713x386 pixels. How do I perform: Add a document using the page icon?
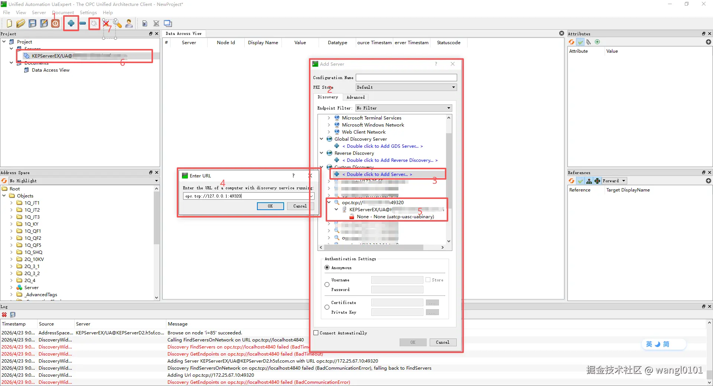(x=145, y=23)
